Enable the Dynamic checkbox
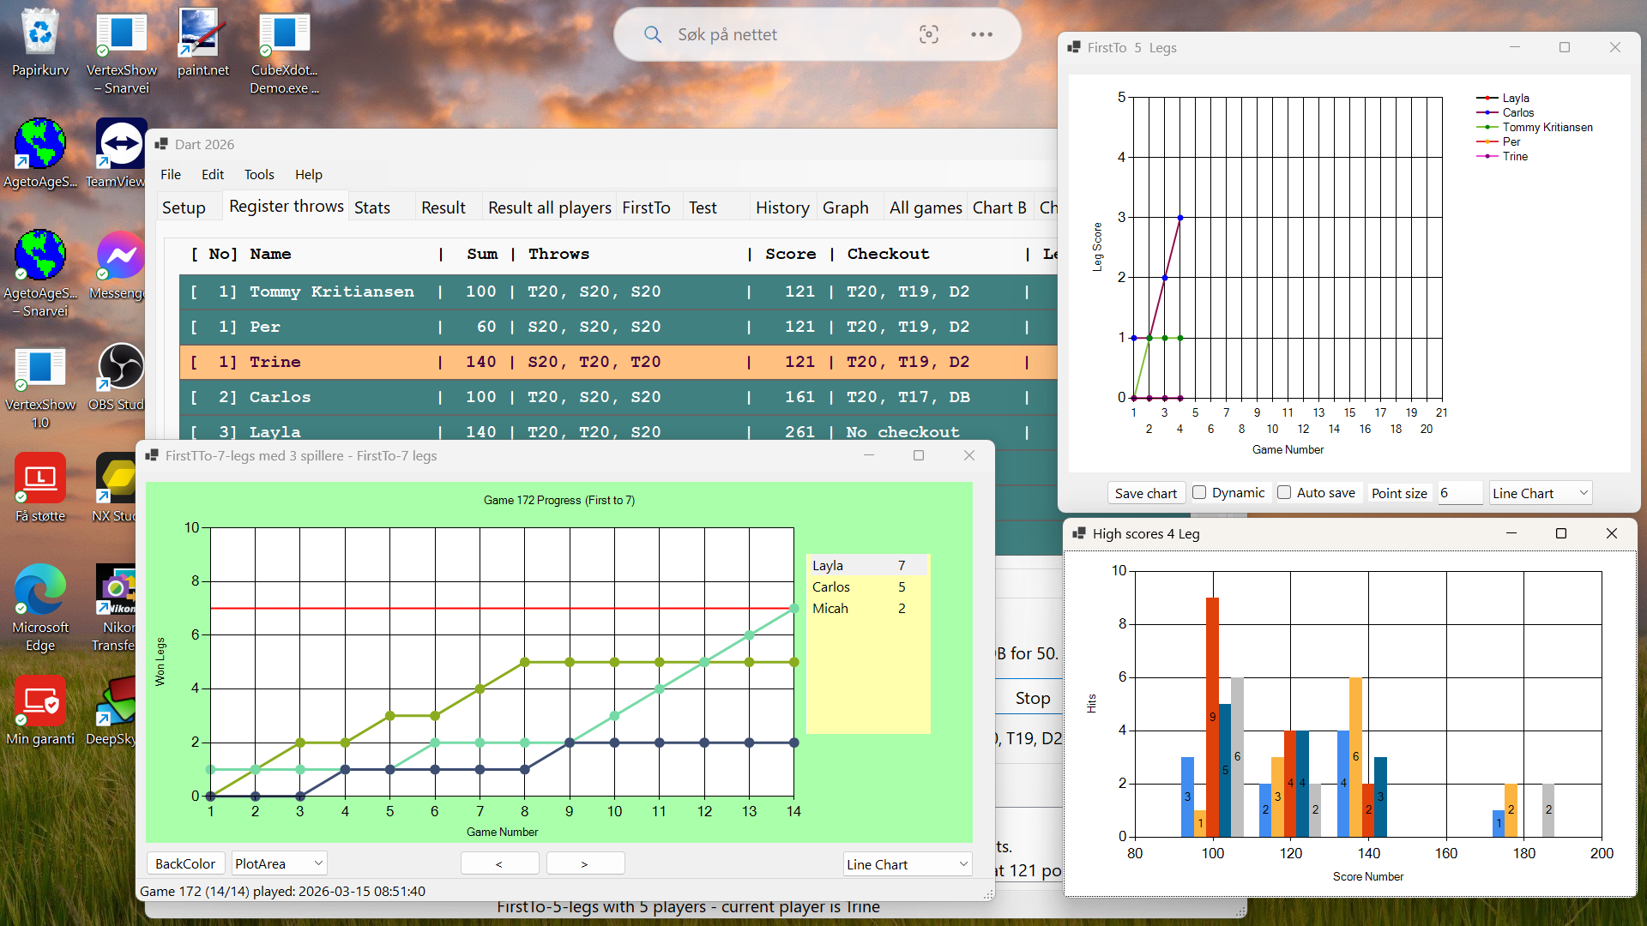Screen dimensions: 1647x926 pyautogui.click(x=1199, y=492)
